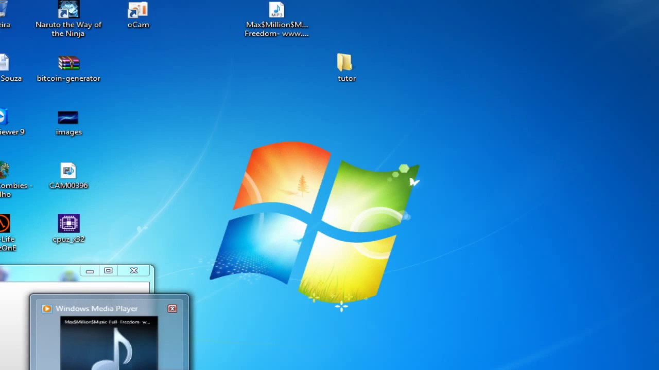659x370 pixels.
Task: Click the Windows Media Player preview title
Action: pos(97,308)
